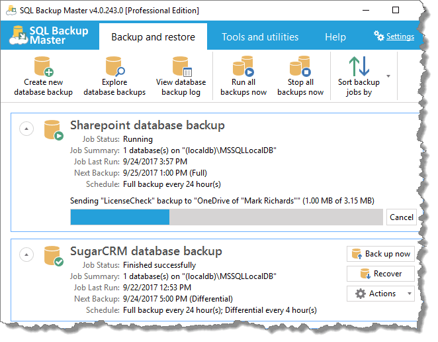438x342 pixels.
Task: Collapse the Sharepoint database backup job
Action: coord(26,129)
